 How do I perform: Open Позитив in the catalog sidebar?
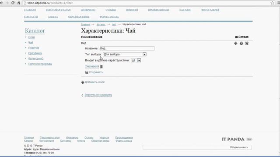pyautogui.click(x=34, y=48)
